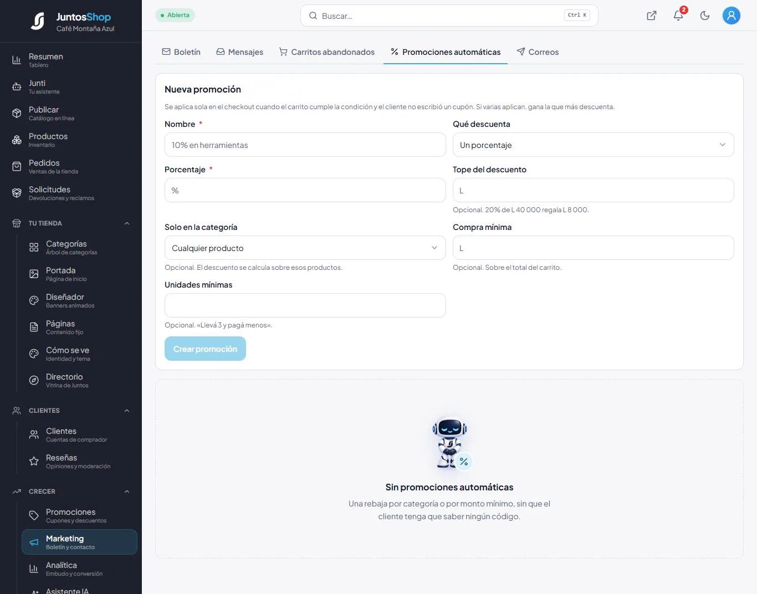
Task: Click the Compra mínima field
Action: tap(593, 248)
